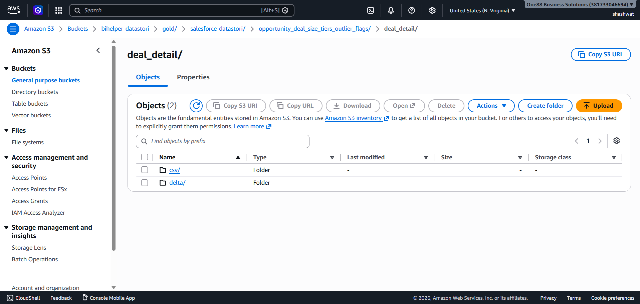Screen dimensions: 640x304
Task: Open the AWS home logo
Action: [x=14, y=10]
